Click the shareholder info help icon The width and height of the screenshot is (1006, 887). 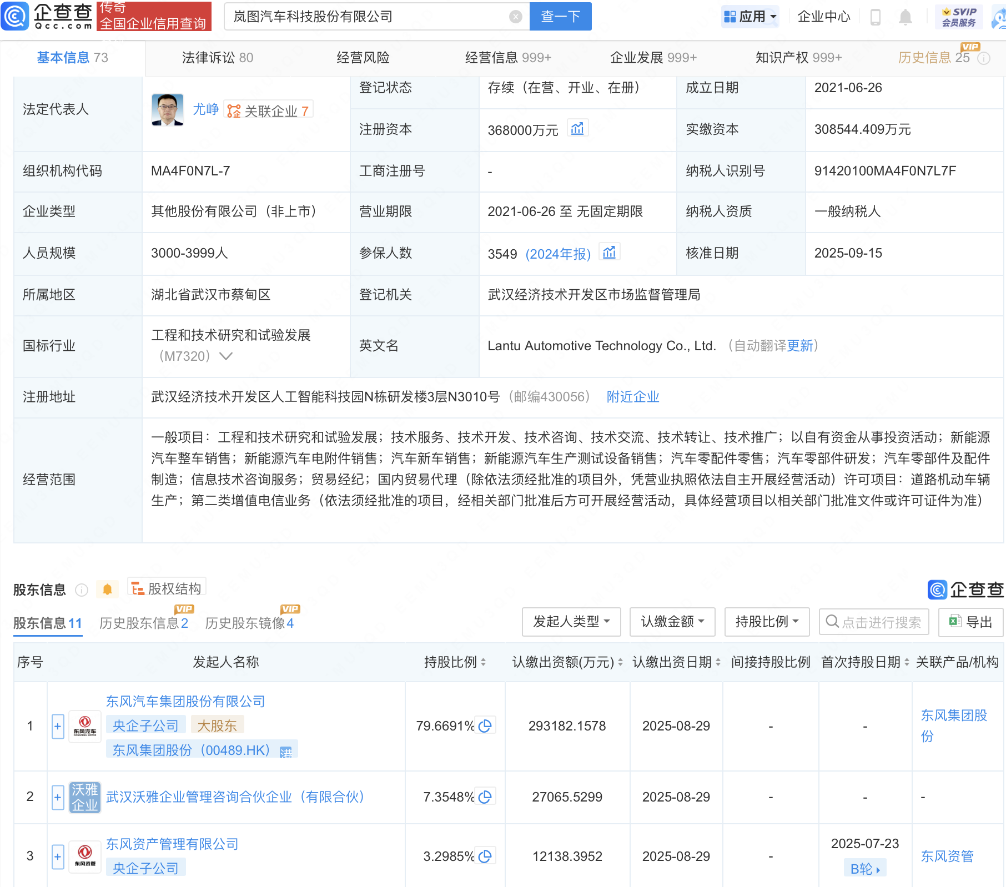click(x=82, y=589)
